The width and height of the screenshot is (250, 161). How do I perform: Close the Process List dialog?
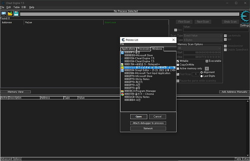coord(173,40)
